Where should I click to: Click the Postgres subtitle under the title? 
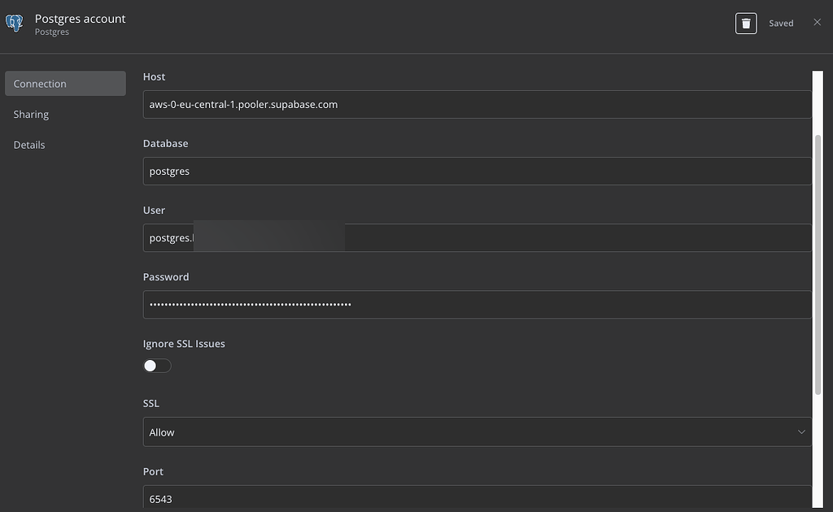[52, 33]
